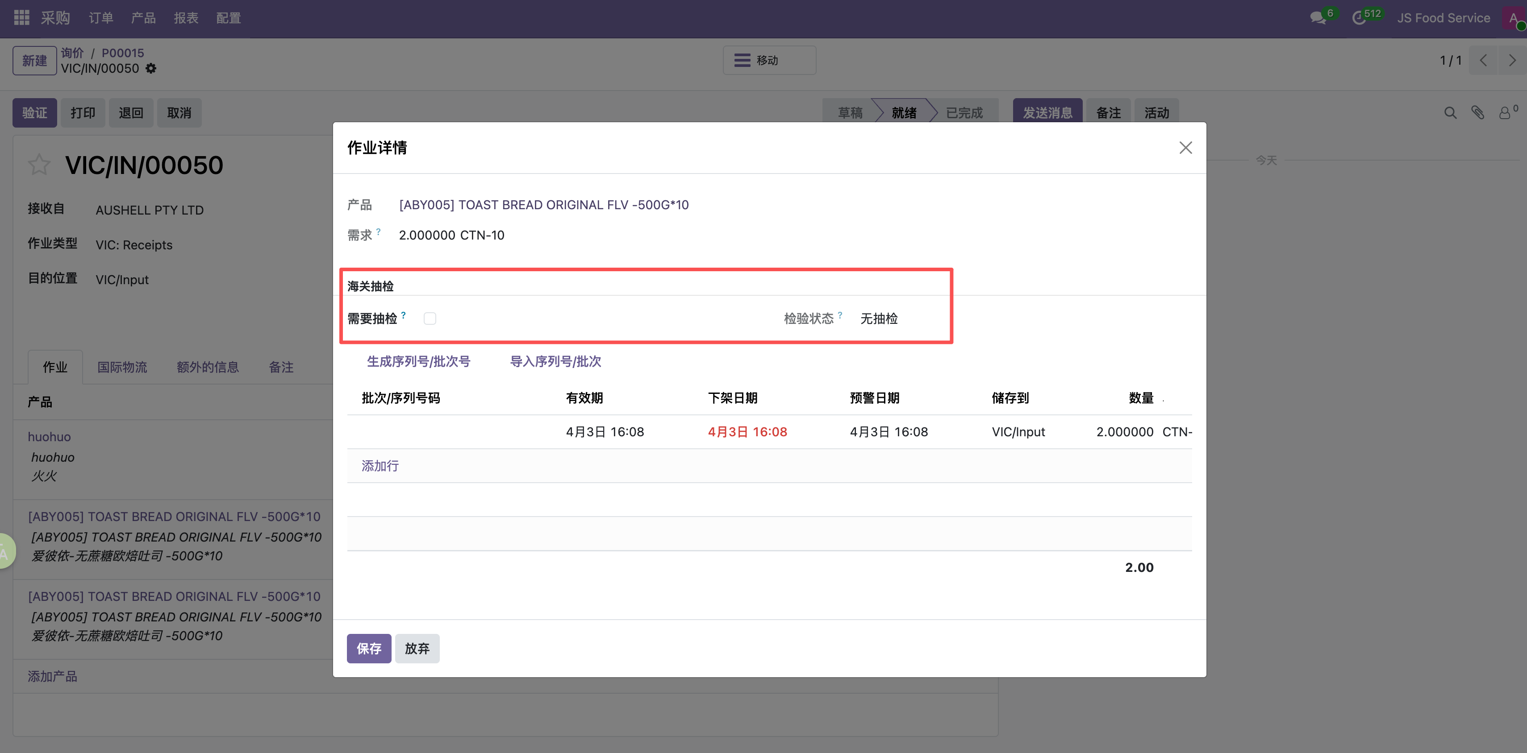Screen dimensions: 1527x753
Task: Toggle the 需要抽检 checkbox
Action: click(x=430, y=319)
